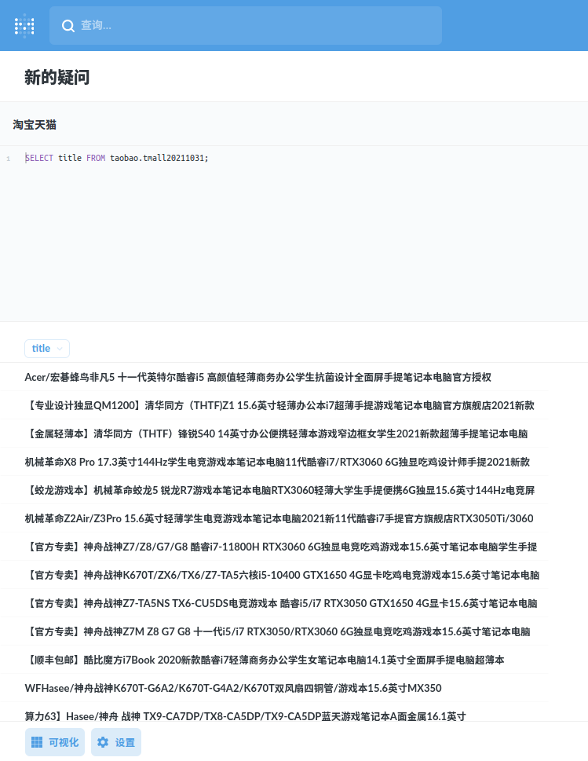Open the 可视化 visualization button
588x761 pixels.
(x=55, y=742)
